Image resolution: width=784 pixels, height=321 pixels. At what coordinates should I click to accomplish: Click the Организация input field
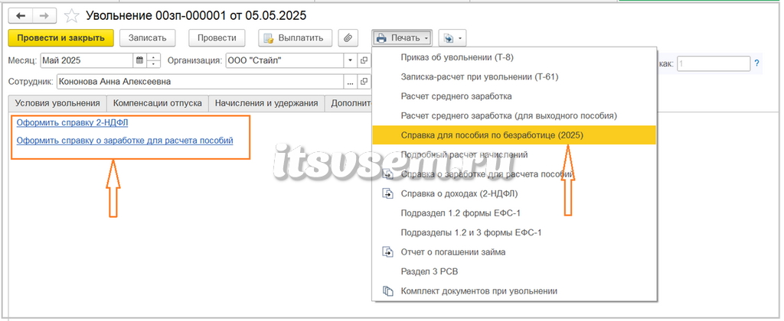click(x=285, y=61)
